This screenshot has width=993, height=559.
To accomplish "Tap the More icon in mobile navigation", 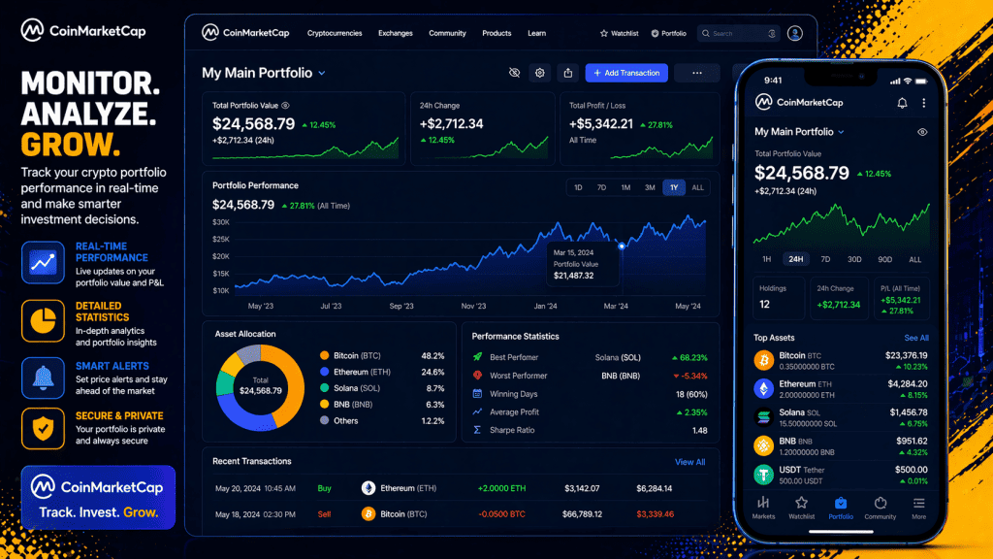I will (919, 505).
